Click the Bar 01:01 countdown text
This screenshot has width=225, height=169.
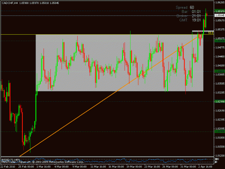(x=191, y=12)
